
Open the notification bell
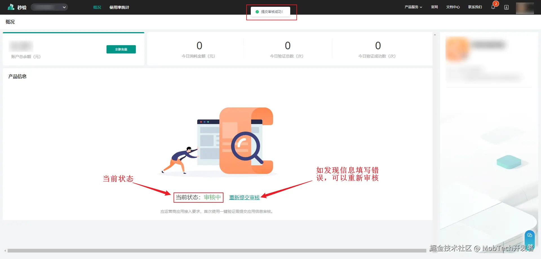pyautogui.click(x=493, y=7)
